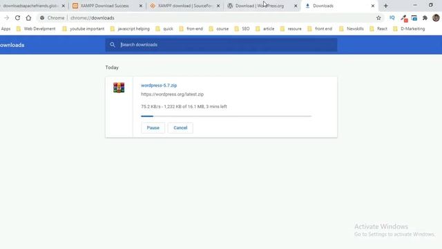Viewport: 442px width, 249px height.
Task: Go to the home page icon
Action: pos(28,18)
